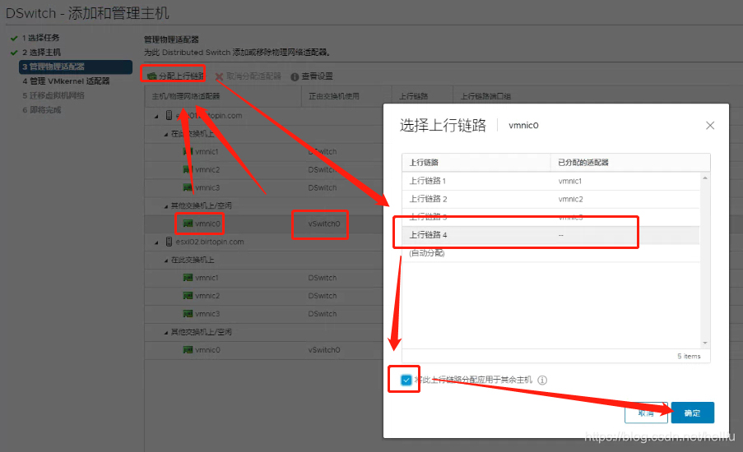Viewport: 743px width, 452px height.
Task: Collapse the esxi01 host tree node
Action: click(x=156, y=116)
